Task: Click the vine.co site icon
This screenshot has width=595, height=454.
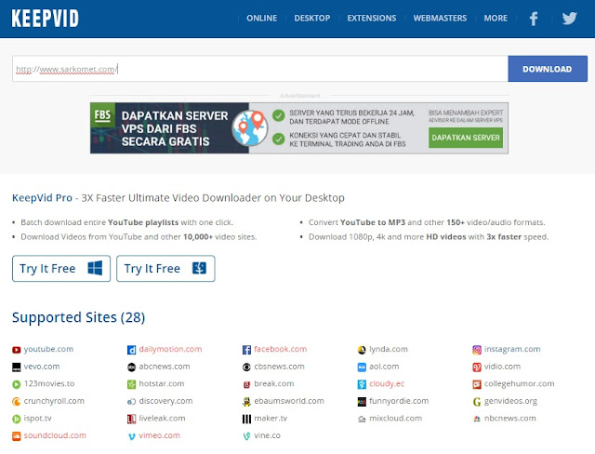Action: [x=246, y=436]
